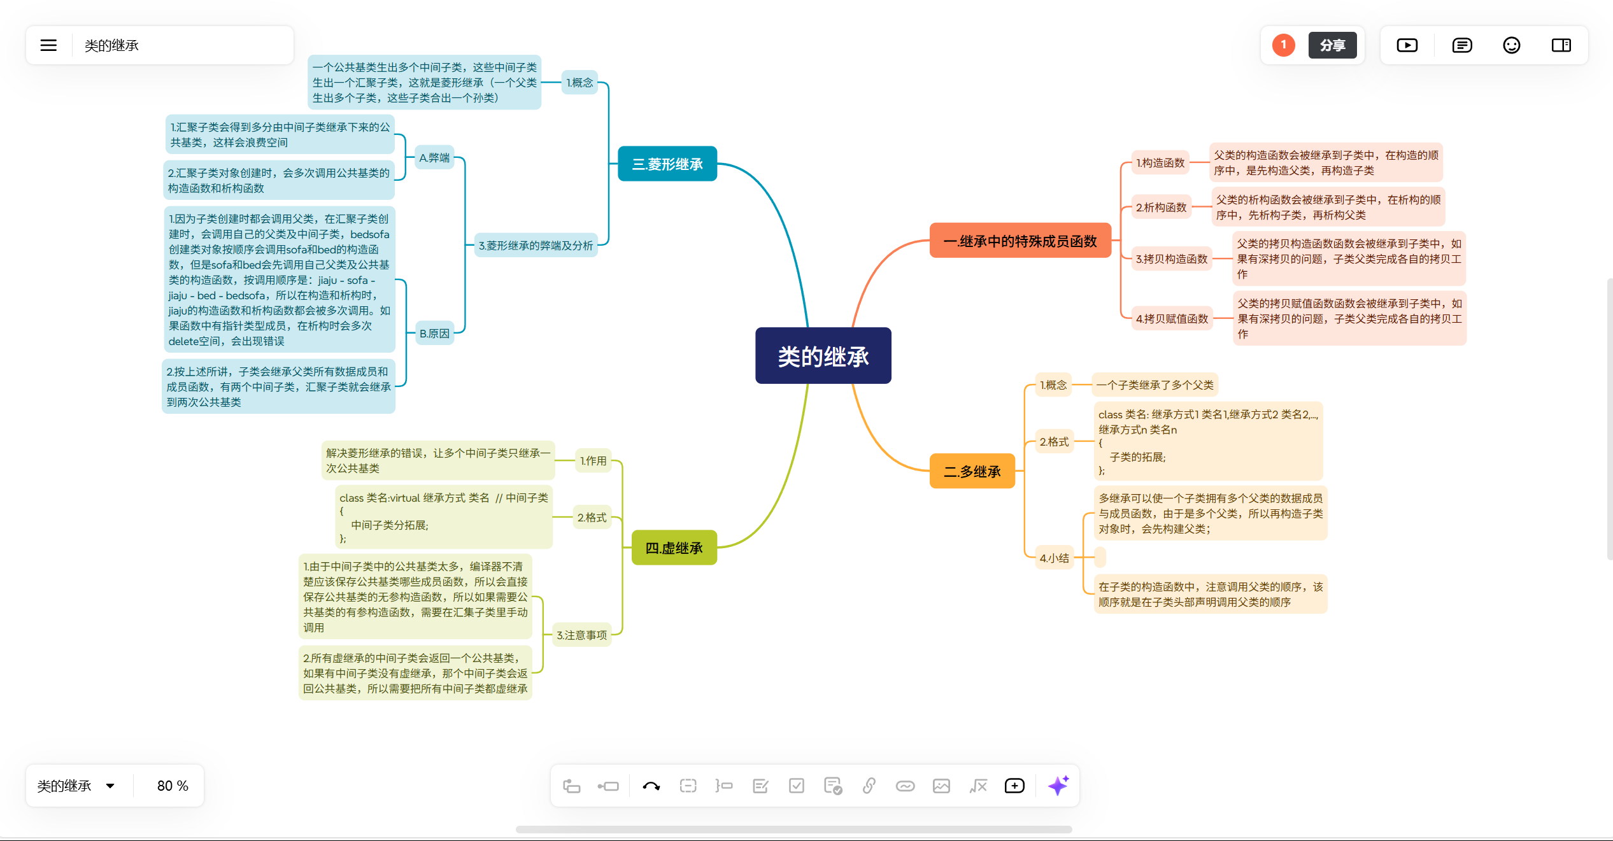Launch the AI sparkle assistant
1613x841 pixels.
pyautogui.click(x=1058, y=786)
